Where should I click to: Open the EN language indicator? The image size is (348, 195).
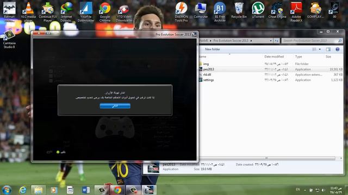coord(298,190)
